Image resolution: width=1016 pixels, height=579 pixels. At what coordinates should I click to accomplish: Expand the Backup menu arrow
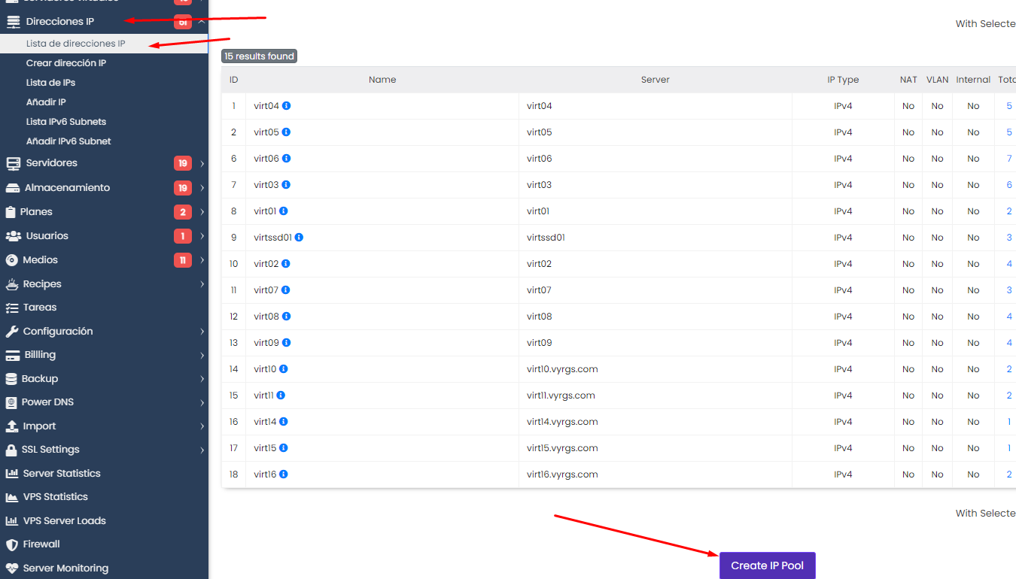[202, 379]
